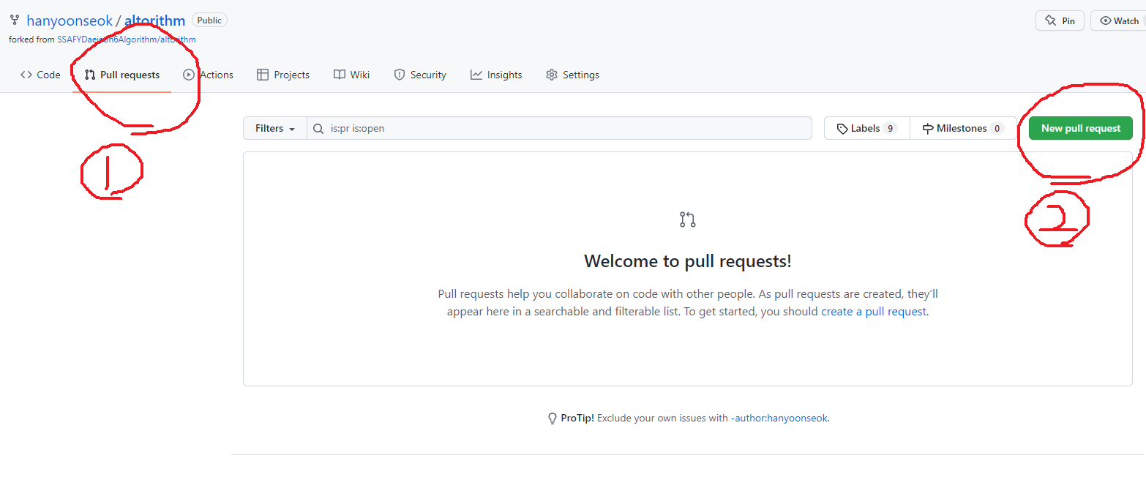Click the Filters dropdown caret arrow
The image size is (1146, 499).
tap(292, 129)
